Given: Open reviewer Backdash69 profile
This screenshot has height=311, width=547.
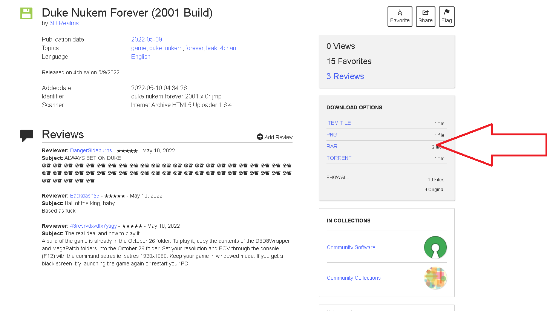Looking at the screenshot, I should tap(85, 196).
